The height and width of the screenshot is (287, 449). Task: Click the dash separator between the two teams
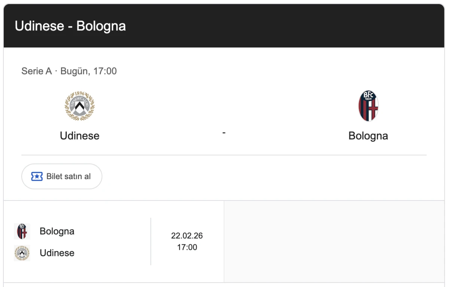224,132
